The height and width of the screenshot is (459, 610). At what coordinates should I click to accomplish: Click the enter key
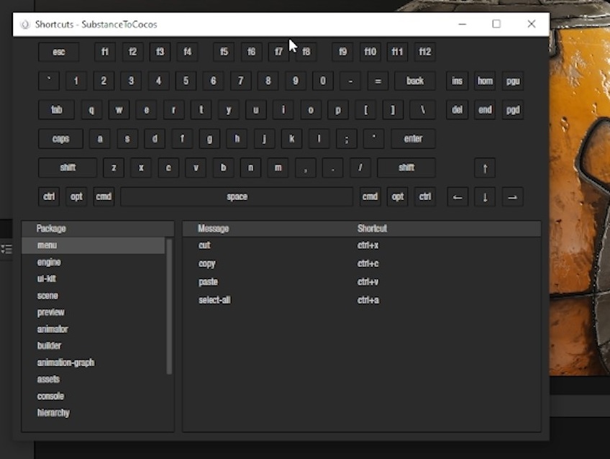413,139
